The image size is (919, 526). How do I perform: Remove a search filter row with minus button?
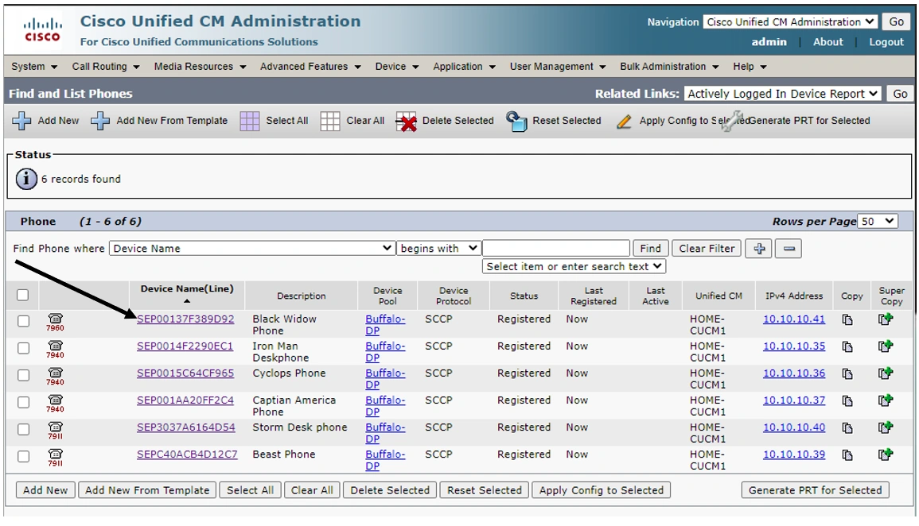pyautogui.click(x=789, y=249)
